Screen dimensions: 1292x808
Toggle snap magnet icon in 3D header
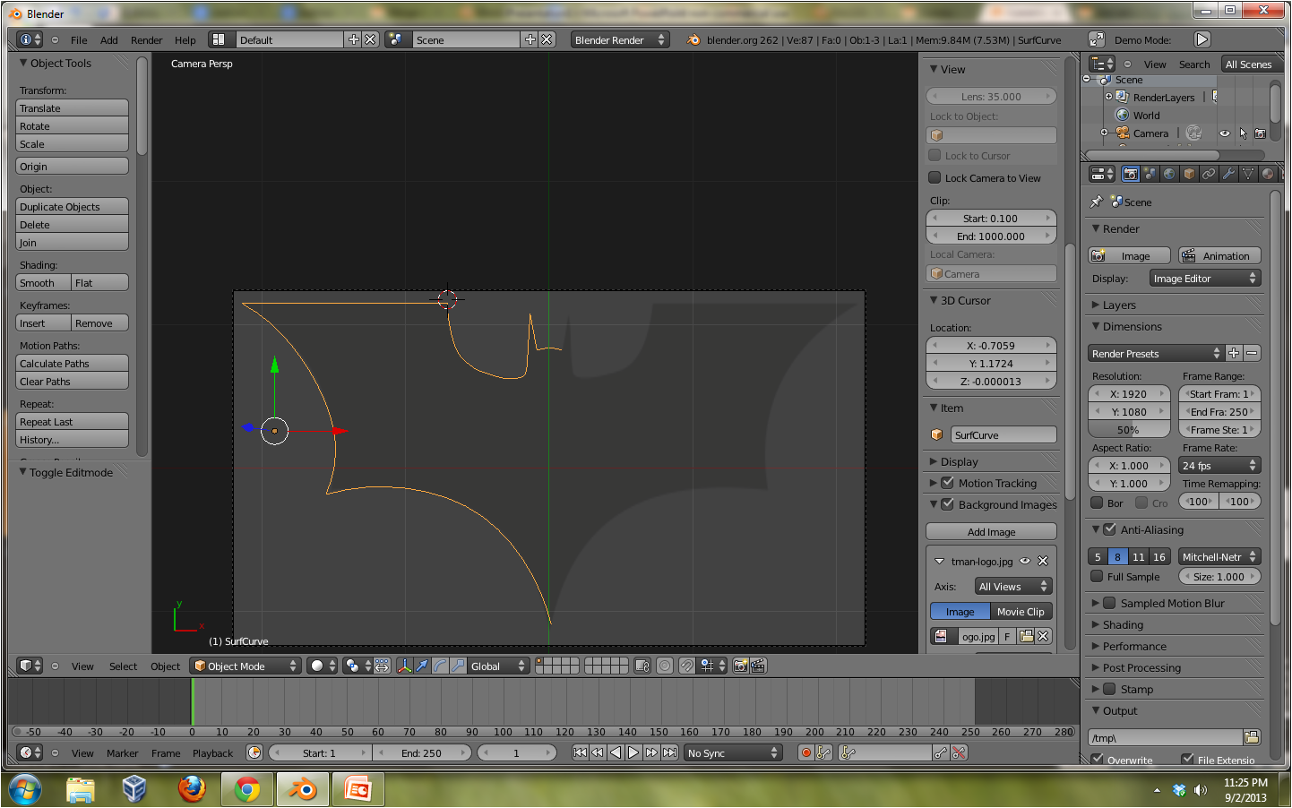coord(686,666)
